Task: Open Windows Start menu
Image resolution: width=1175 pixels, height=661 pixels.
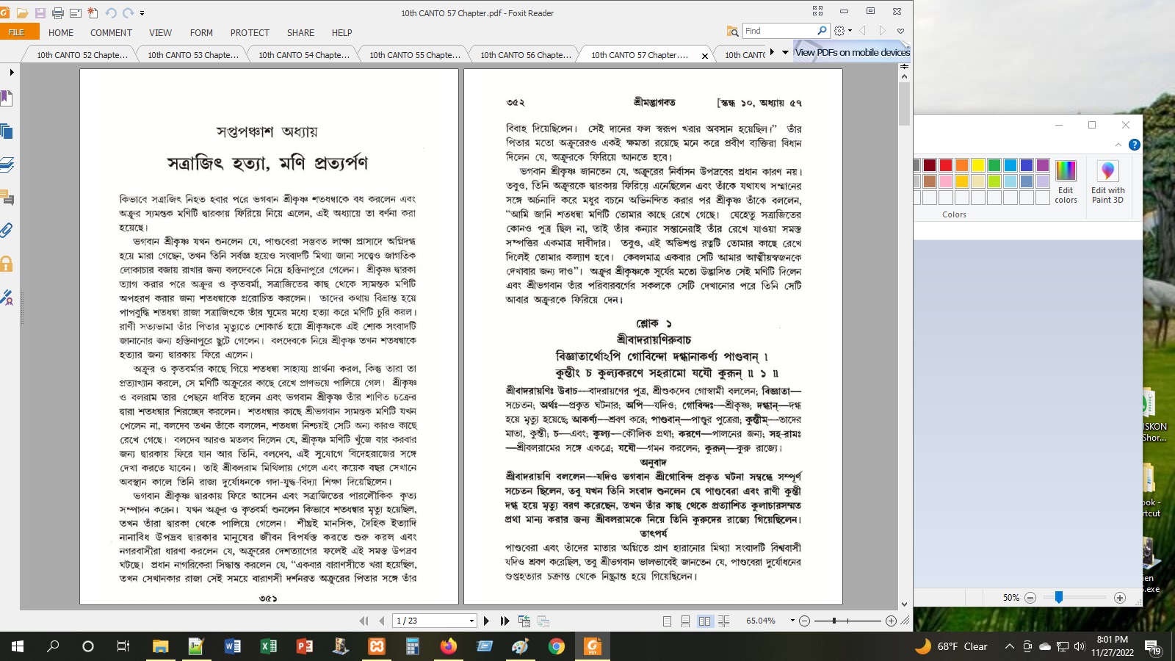Action: coord(18,646)
